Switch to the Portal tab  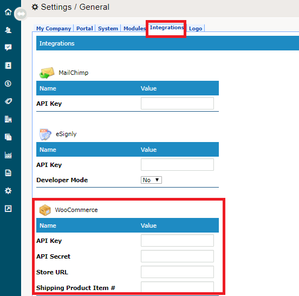pyautogui.click(x=84, y=28)
